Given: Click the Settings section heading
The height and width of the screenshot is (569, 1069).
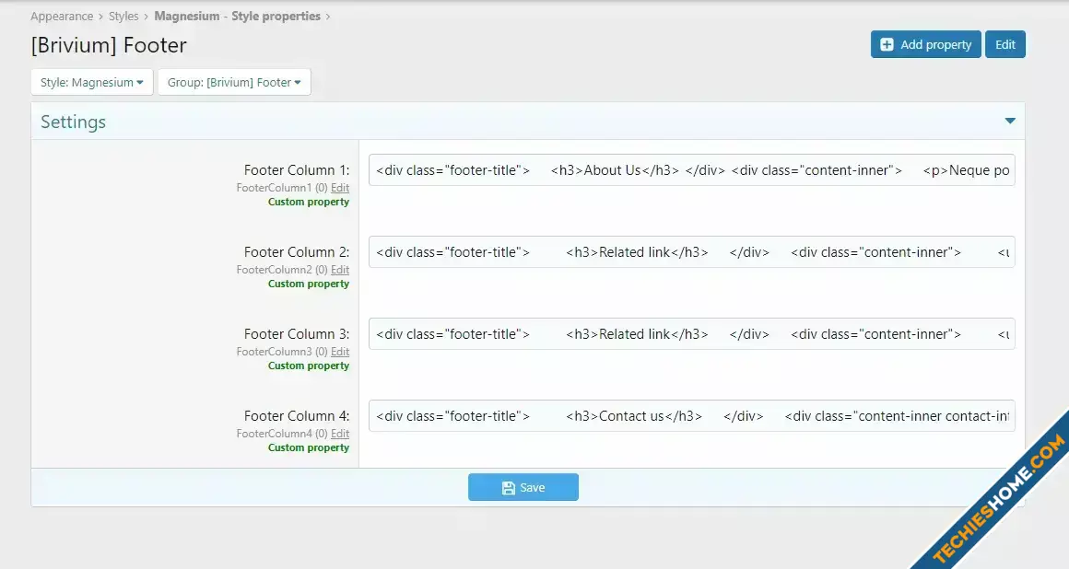Looking at the screenshot, I should click(73, 122).
